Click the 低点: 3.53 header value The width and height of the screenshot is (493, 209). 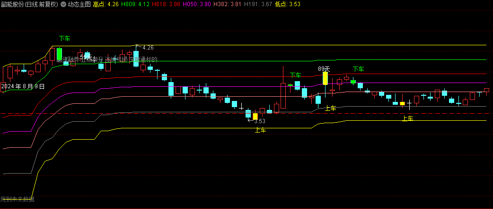pyautogui.click(x=287, y=4)
